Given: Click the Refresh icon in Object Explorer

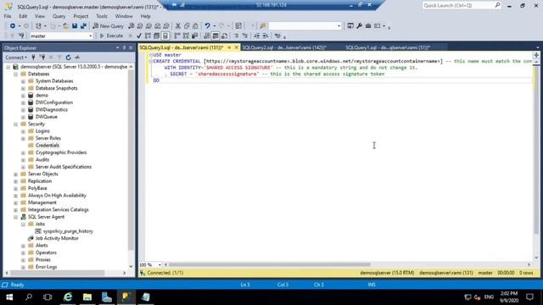Looking at the screenshot, I should click(68, 58).
